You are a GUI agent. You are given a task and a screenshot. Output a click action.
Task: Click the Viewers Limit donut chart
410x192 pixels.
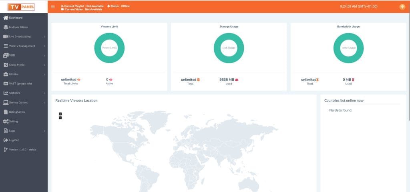click(109, 48)
